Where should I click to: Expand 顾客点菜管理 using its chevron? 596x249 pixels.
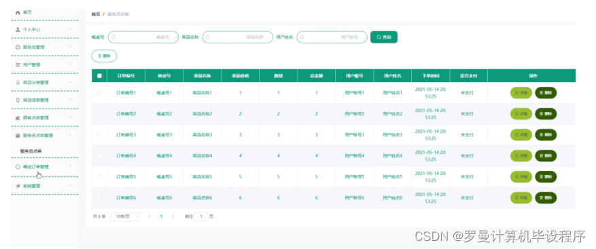70,117
